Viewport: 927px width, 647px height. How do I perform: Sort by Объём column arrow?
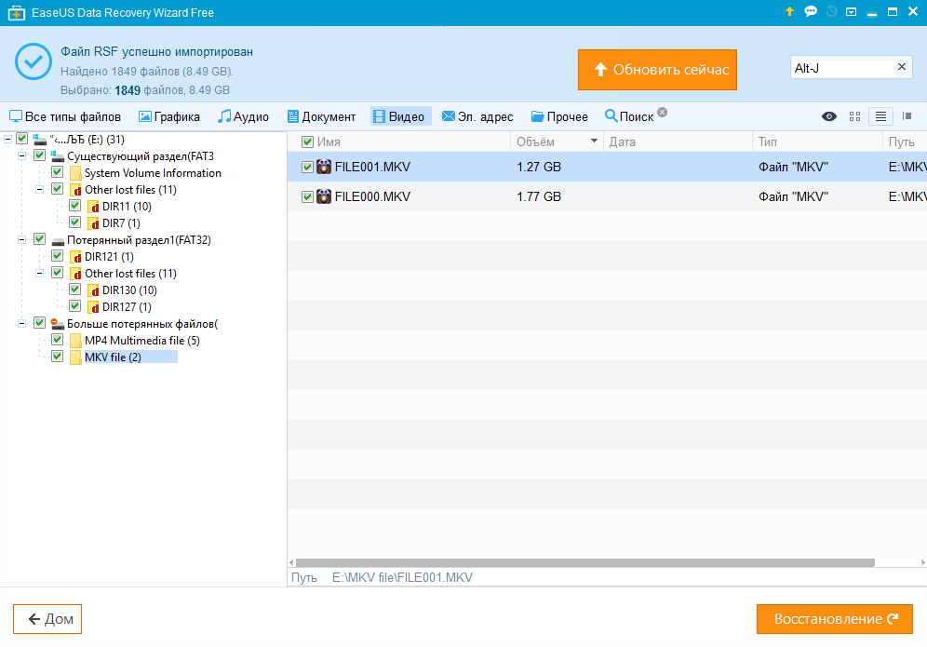[594, 142]
